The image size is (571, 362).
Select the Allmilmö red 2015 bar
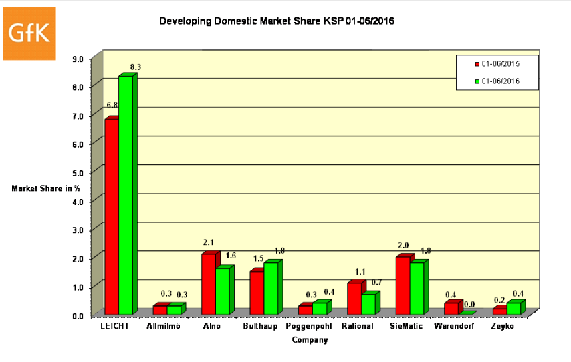pos(160,310)
